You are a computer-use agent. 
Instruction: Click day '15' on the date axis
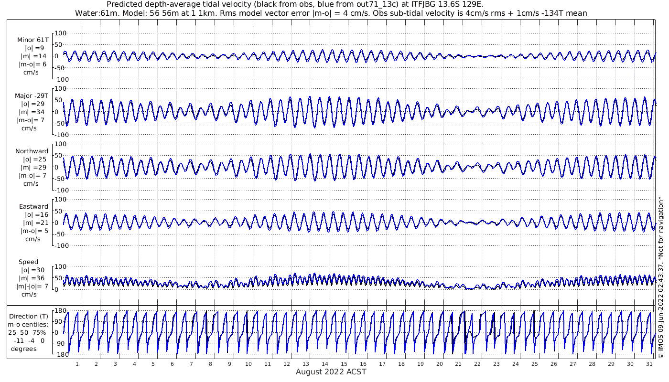click(344, 364)
